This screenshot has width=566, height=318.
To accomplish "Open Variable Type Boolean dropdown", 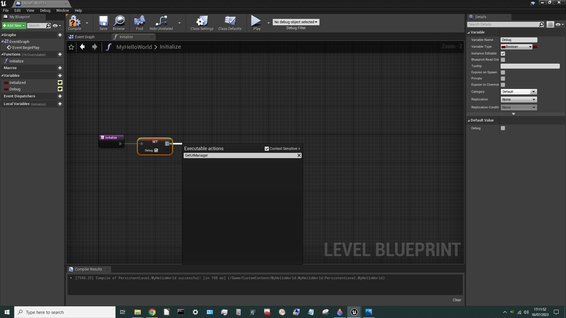I will coord(516,47).
